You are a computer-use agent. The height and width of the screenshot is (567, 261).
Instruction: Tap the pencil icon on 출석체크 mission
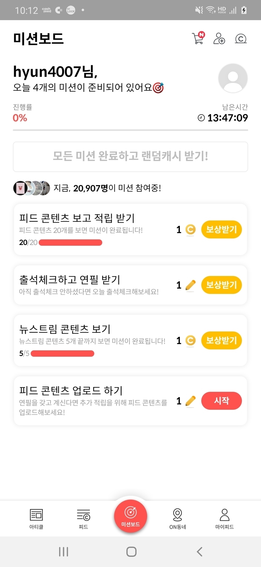click(190, 285)
